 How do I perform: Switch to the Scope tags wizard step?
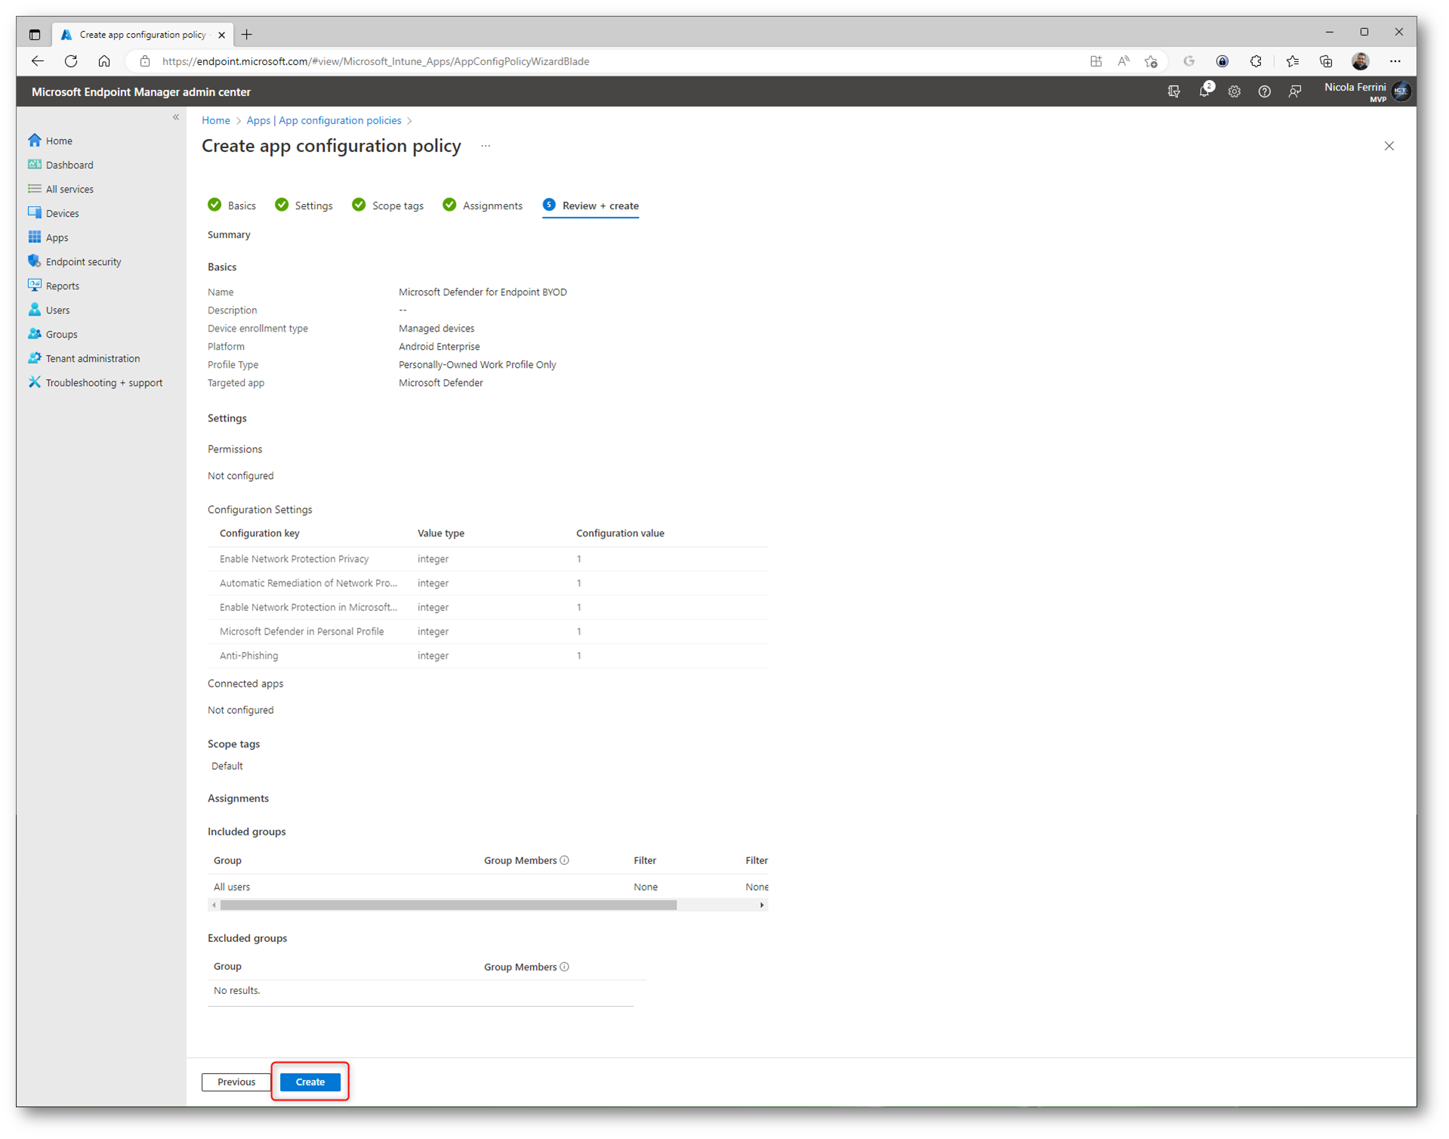point(388,205)
